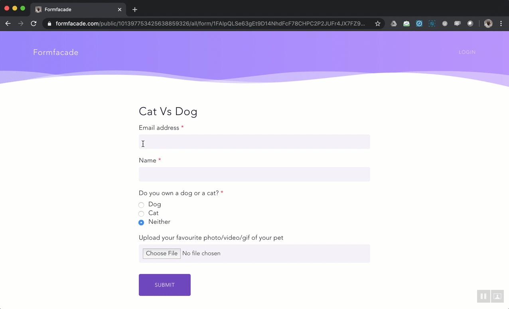Open the Chrome profile avatar
Image resolution: width=509 pixels, height=309 pixels.
(x=488, y=23)
